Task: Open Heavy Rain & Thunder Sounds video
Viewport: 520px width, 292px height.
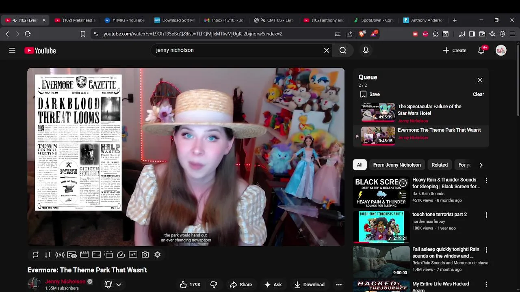Action: (446, 183)
